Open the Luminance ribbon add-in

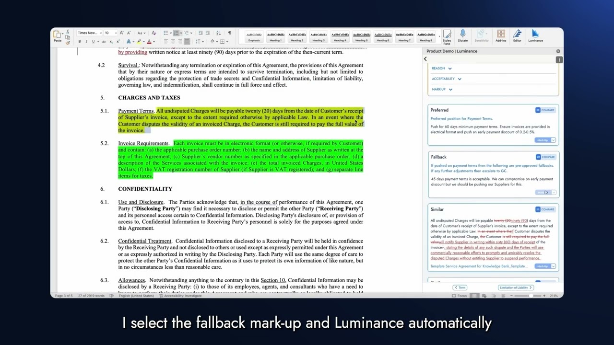pos(535,35)
